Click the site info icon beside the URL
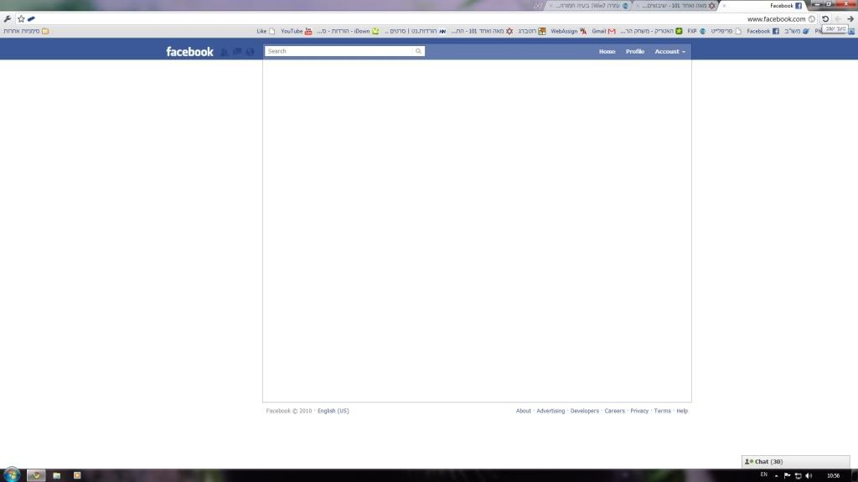 coord(812,18)
